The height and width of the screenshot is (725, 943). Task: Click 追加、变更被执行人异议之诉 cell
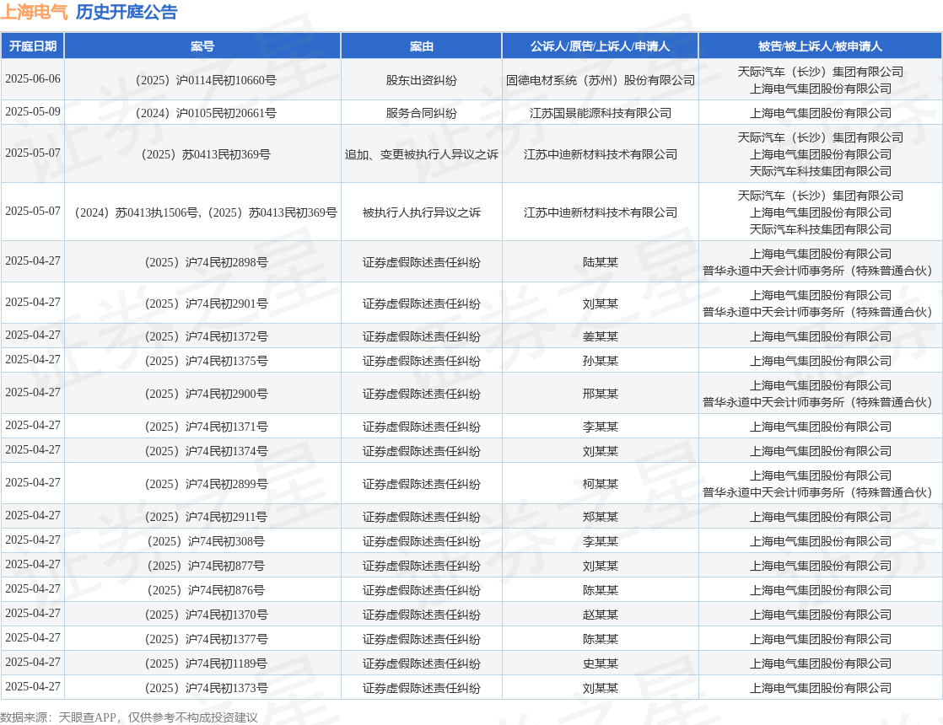coord(422,154)
